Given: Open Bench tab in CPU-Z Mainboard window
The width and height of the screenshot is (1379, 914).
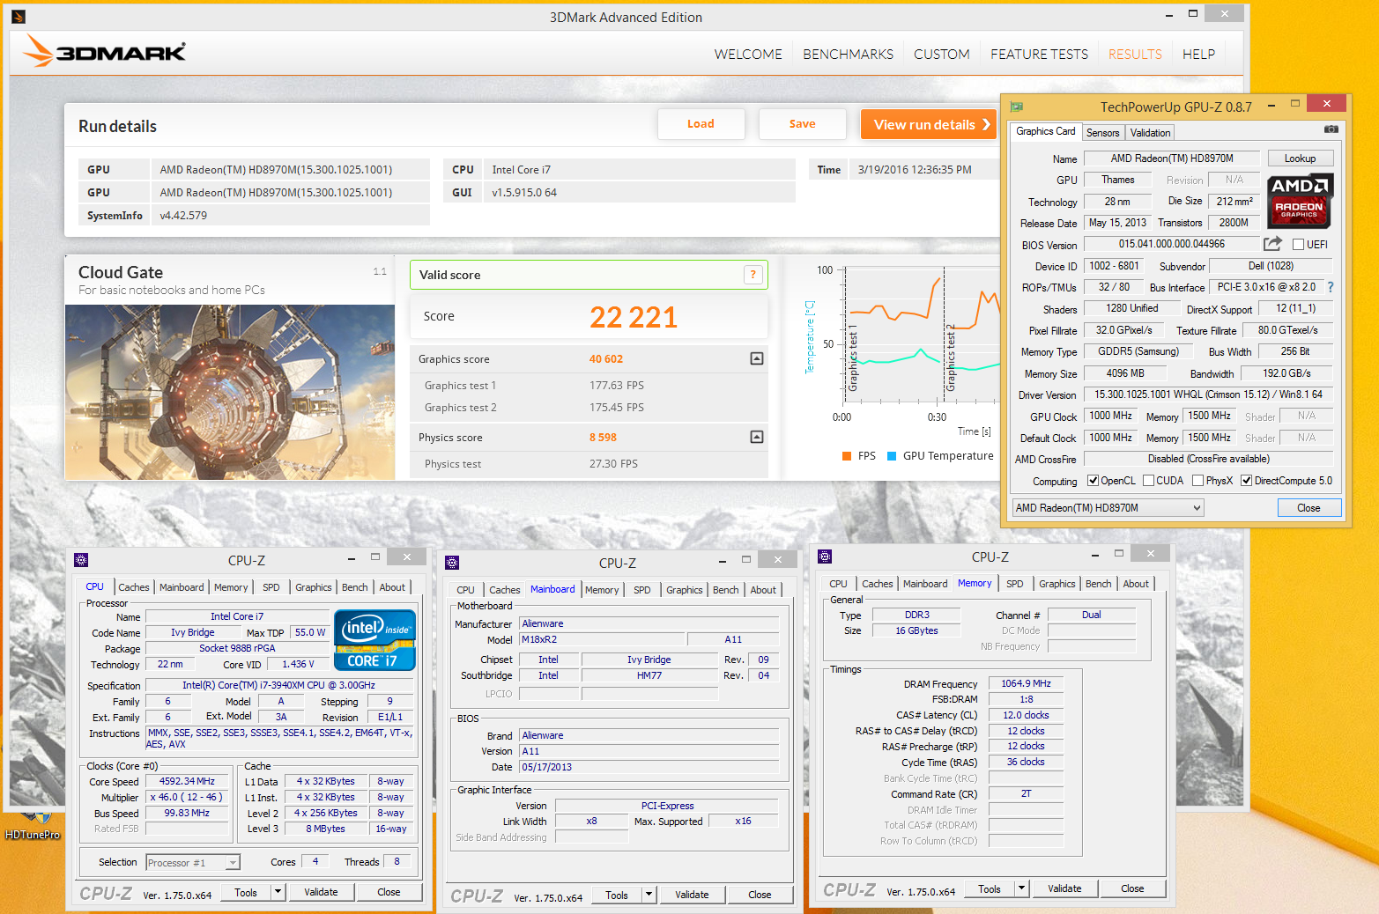Looking at the screenshot, I should 726,590.
